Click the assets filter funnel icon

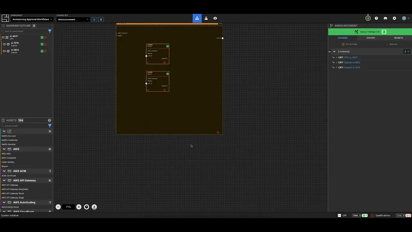[50, 126]
